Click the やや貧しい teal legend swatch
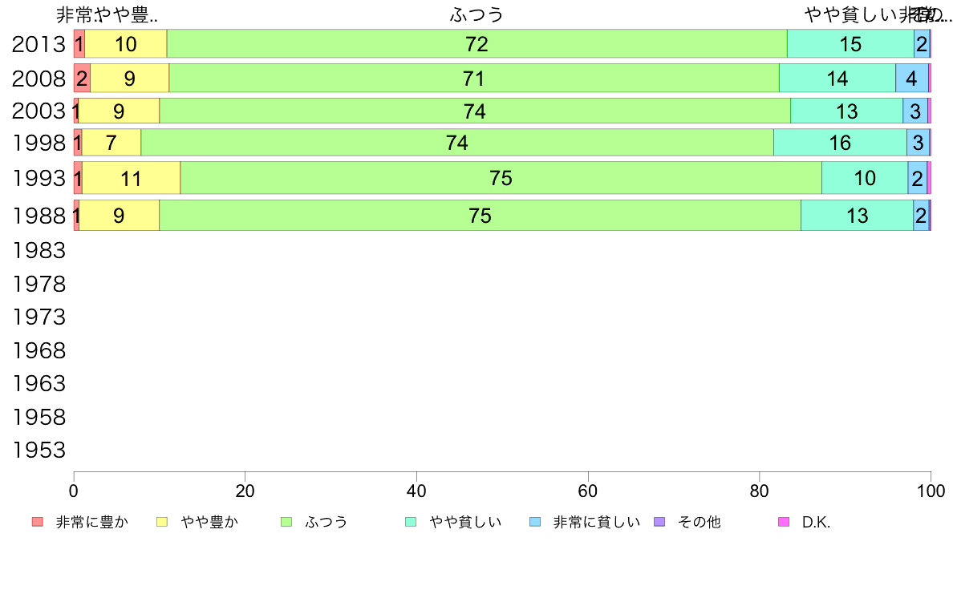The height and width of the screenshot is (590, 953). [x=411, y=522]
